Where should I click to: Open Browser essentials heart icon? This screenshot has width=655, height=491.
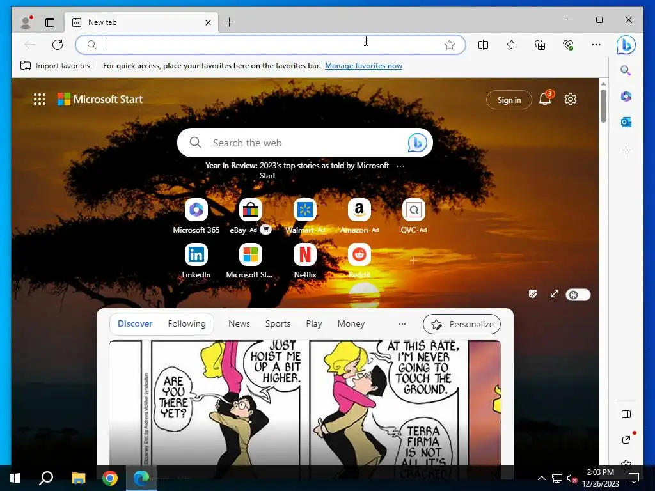568,45
